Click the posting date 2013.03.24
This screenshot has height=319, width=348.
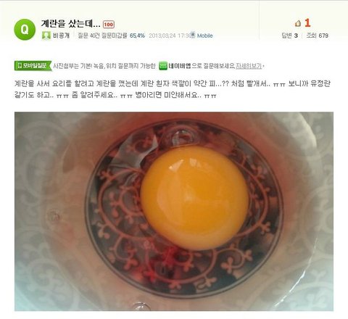pos(162,36)
